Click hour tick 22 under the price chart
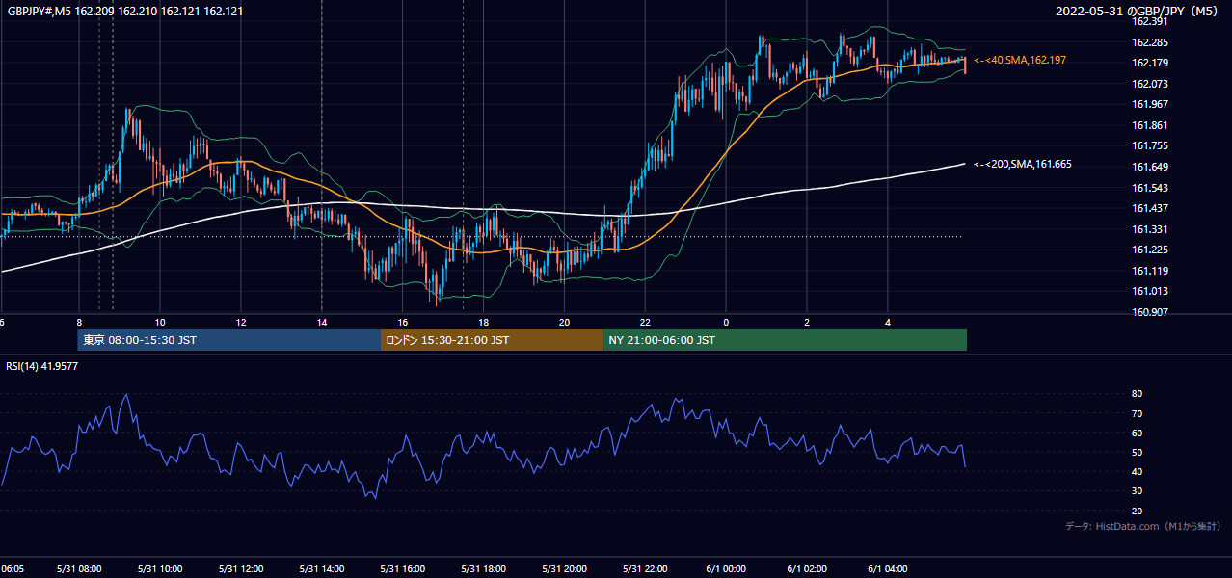Viewport: 1232px width, 578px height. [x=645, y=323]
